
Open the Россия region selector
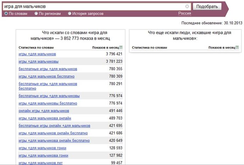pyautogui.click(x=184, y=13)
